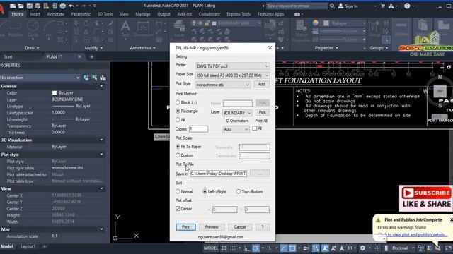The height and width of the screenshot is (254, 453).
Task: Click the search magnifier icon in title bar
Action: coord(332,6)
